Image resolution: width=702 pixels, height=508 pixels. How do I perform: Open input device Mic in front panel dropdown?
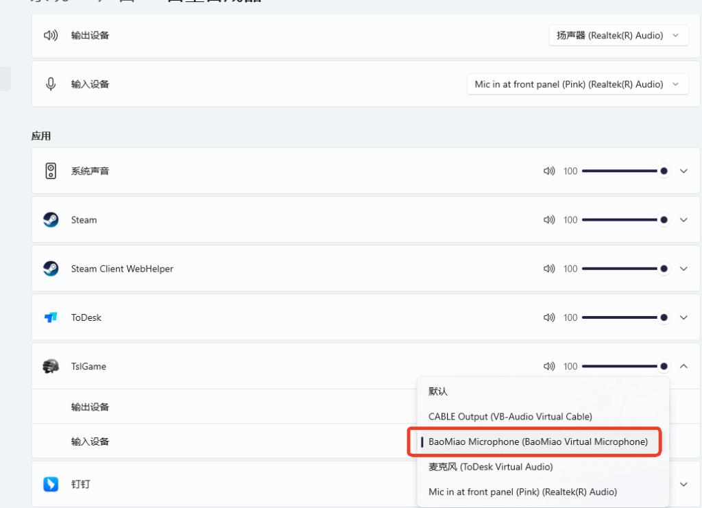577,84
